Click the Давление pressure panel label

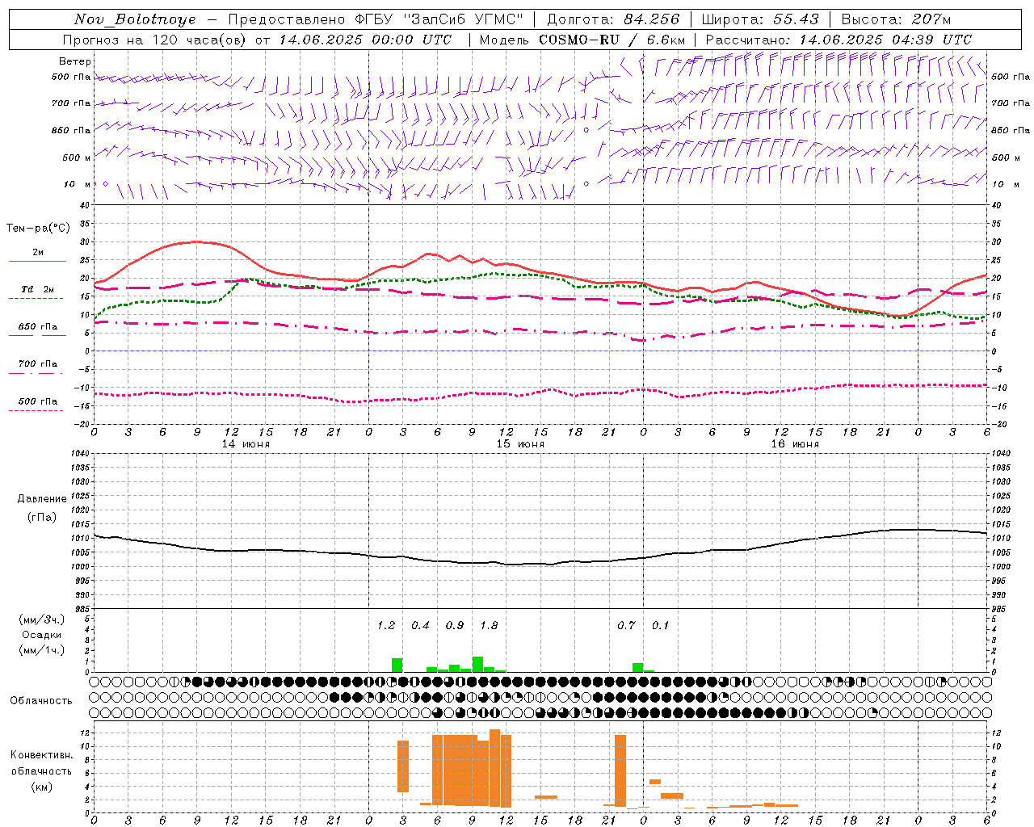click(42, 499)
